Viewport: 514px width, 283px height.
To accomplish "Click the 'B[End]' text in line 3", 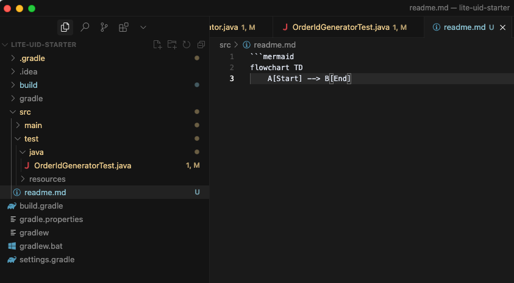I will click(338, 79).
